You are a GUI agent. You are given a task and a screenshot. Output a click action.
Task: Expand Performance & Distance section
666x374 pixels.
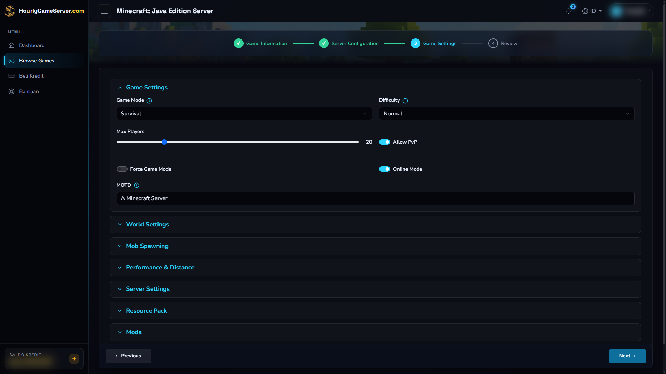(376, 267)
